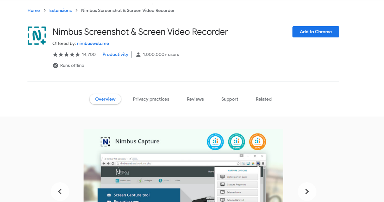The width and height of the screenshot is (384, 202).
Task: Click the COPPA certification badge
Action: [236, 141]
